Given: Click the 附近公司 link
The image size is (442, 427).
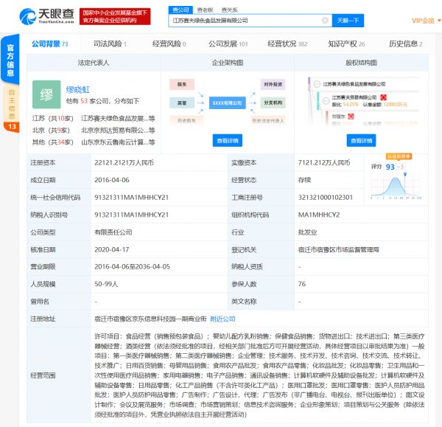Looking at the screenshot, I should tap(222, 319).
